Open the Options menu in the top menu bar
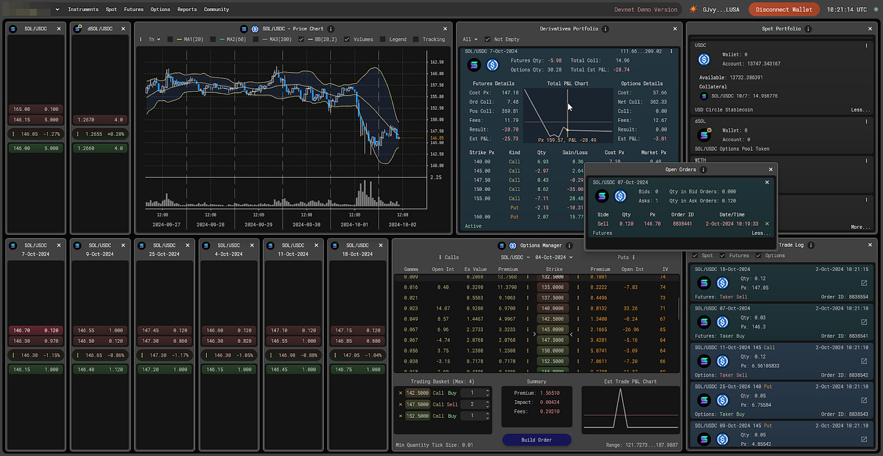The height and width of the screenshot is (456, 883). (x=160, y=9)
